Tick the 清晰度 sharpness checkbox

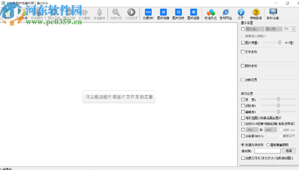pyautogui.click(x=243, y=112)
